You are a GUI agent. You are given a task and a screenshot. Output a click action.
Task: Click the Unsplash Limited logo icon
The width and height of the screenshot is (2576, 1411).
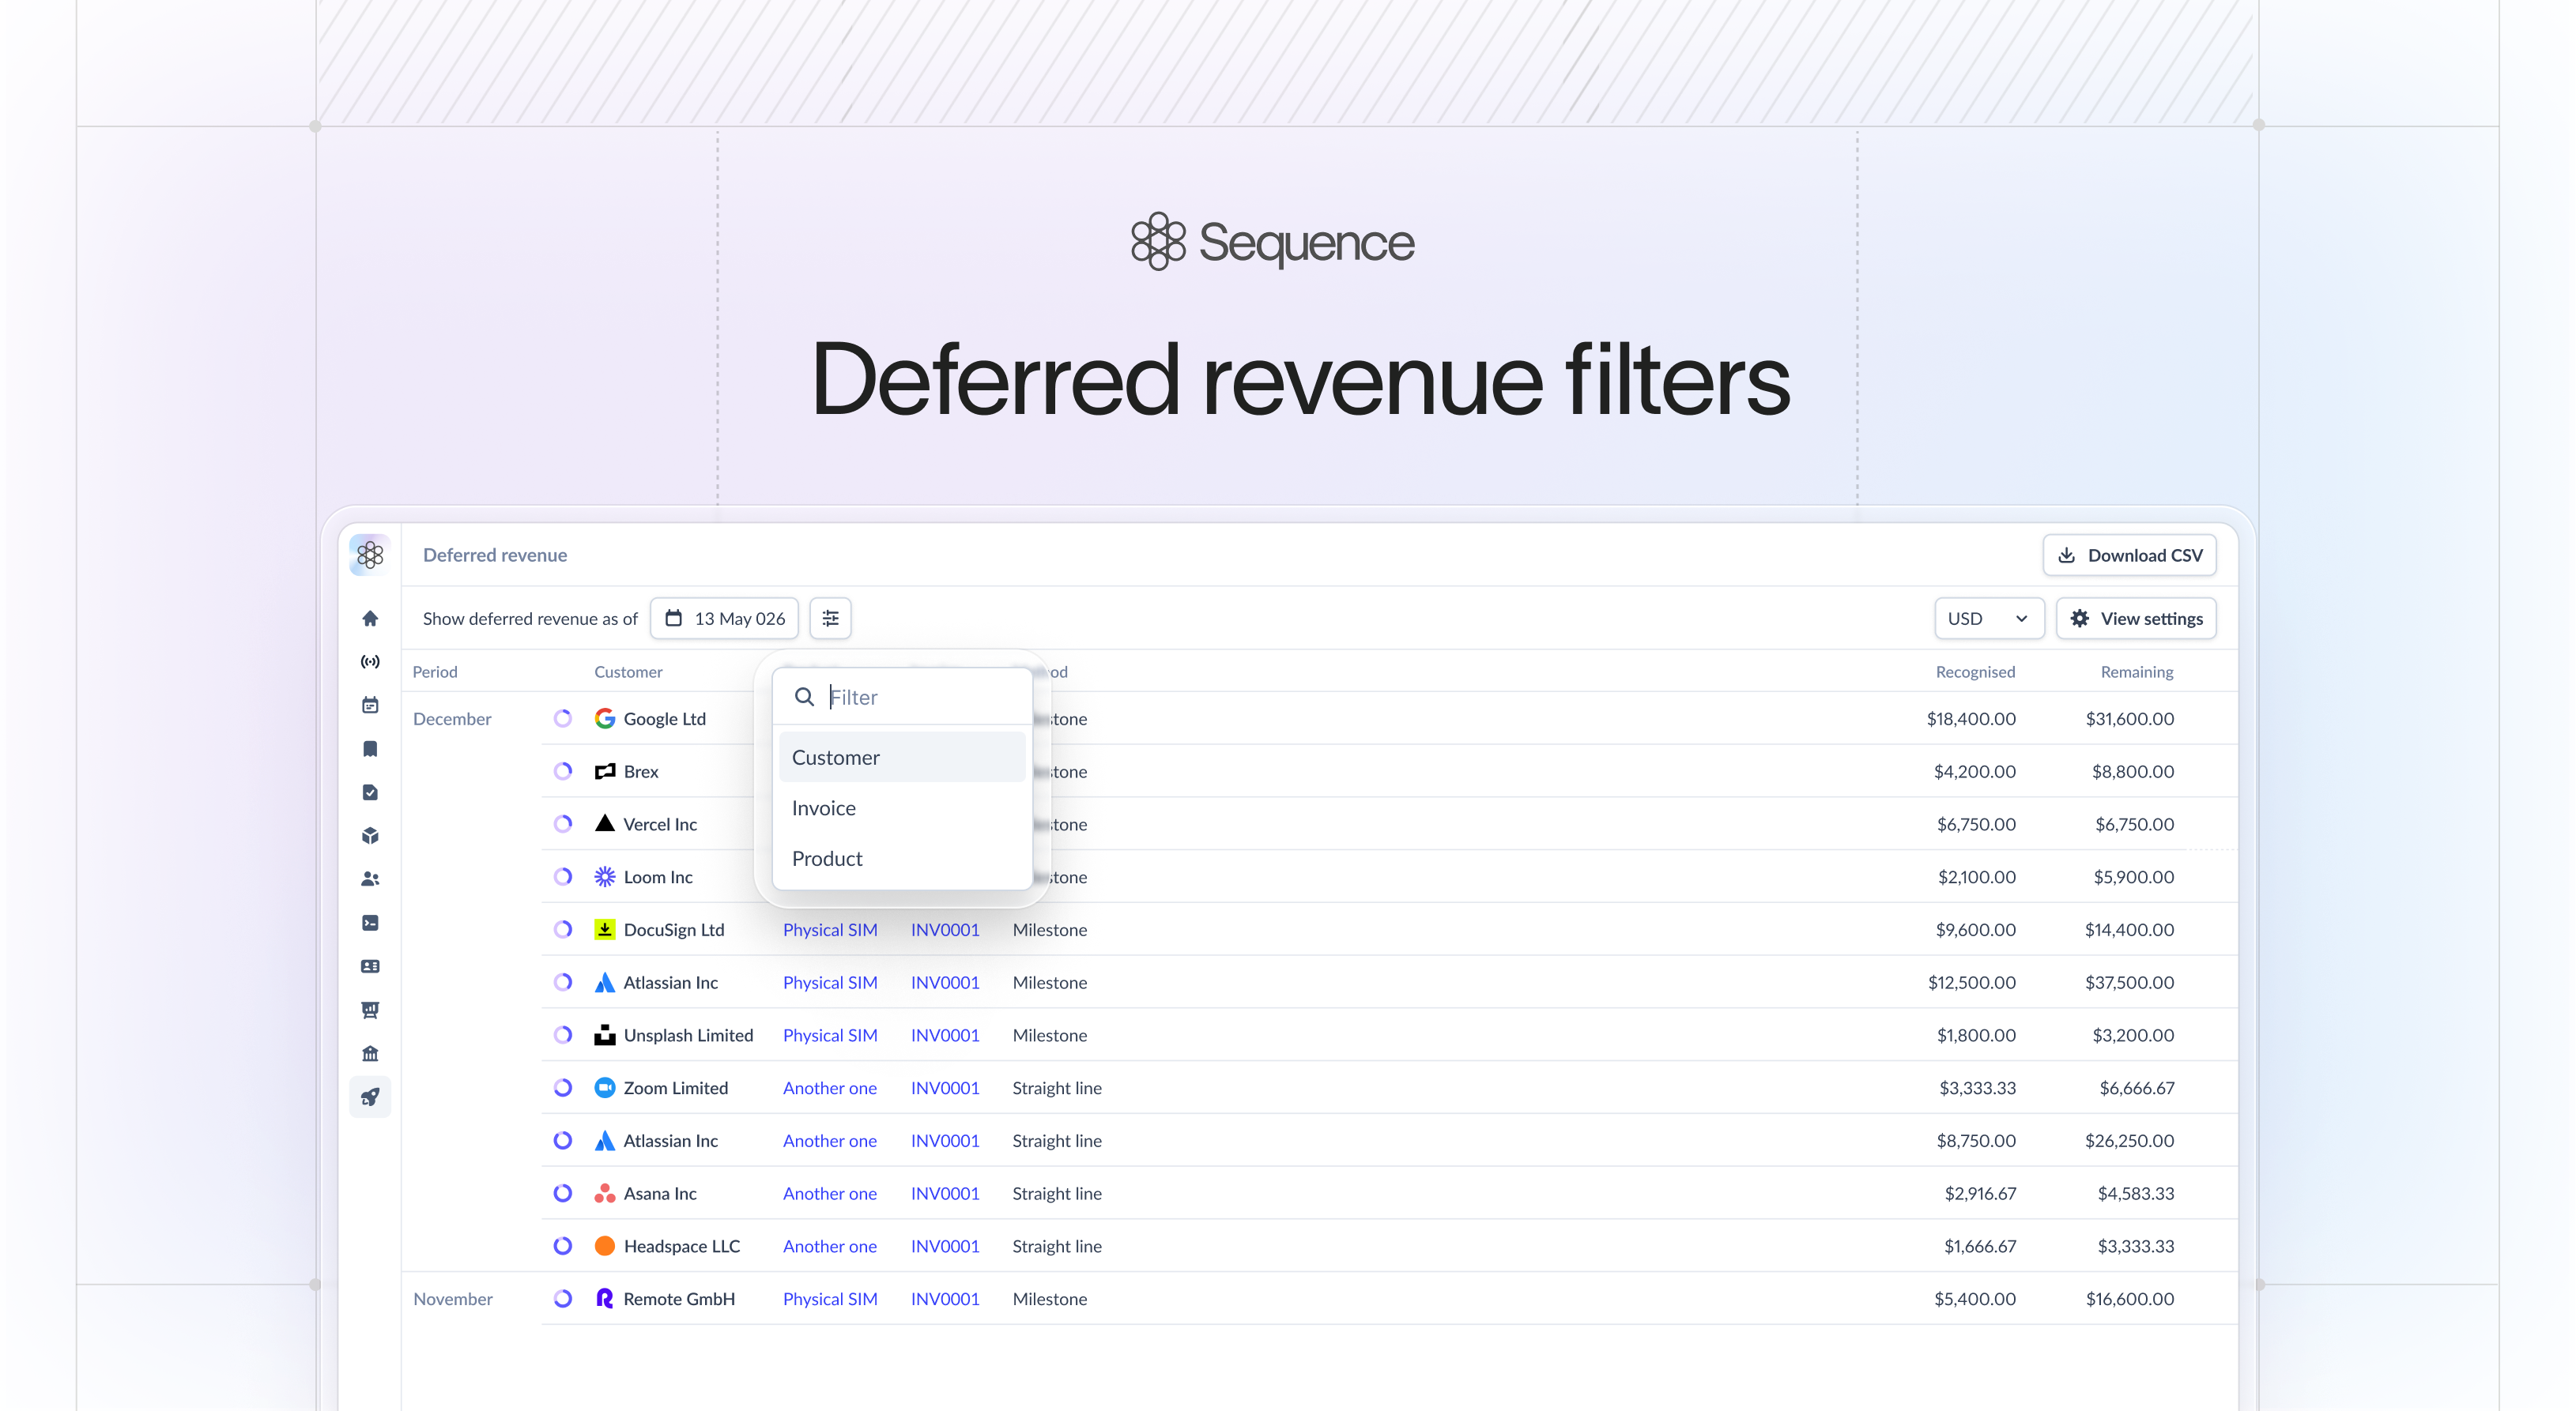point(605,1035)
